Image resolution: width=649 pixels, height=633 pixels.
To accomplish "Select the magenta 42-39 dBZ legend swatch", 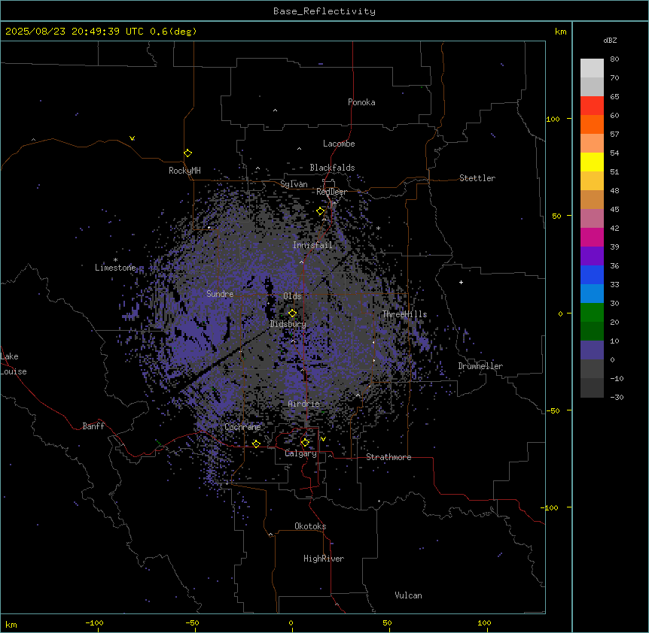I will pos(592,238).
